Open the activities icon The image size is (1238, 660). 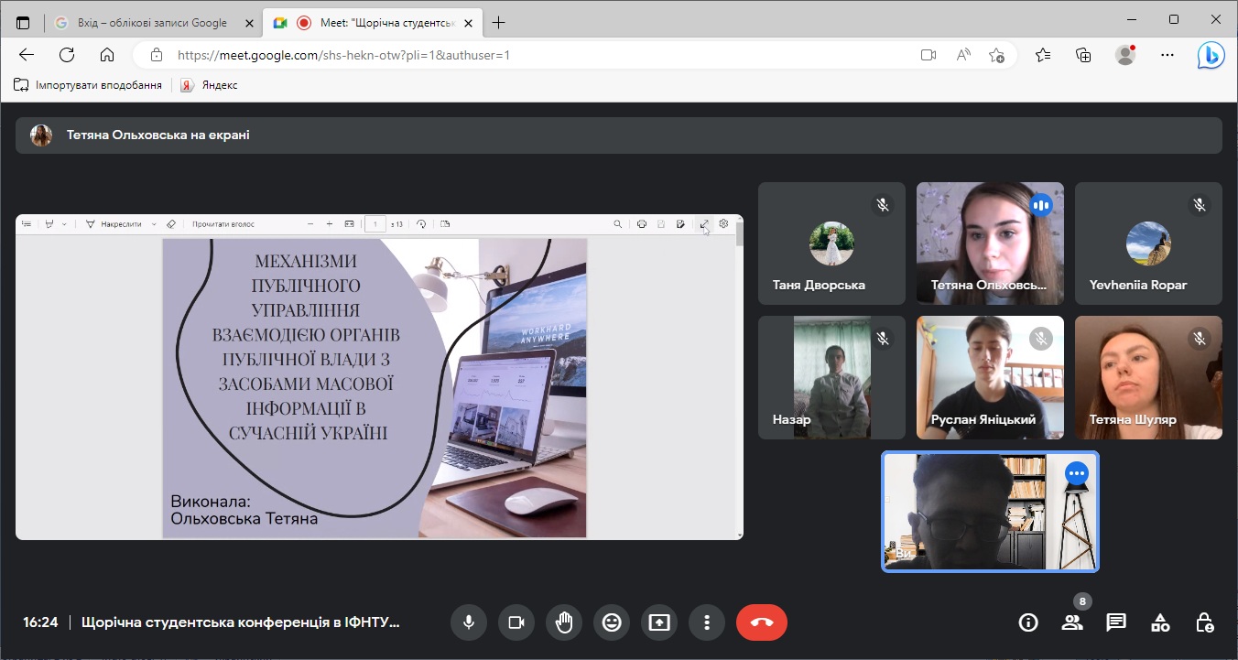tap(1160, 622)
